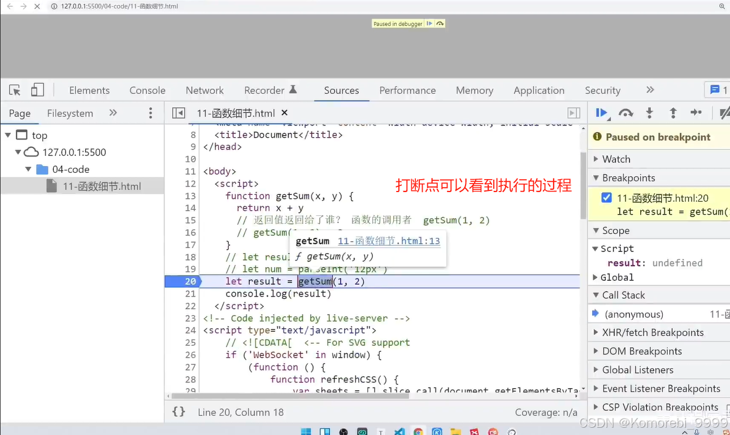
Task: Click the browser back arrow
Action: (10, 6)
